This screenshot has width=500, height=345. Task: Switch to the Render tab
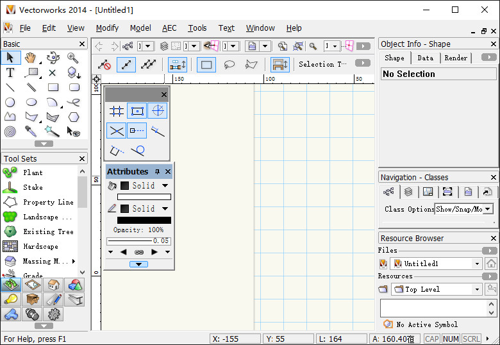456,58
